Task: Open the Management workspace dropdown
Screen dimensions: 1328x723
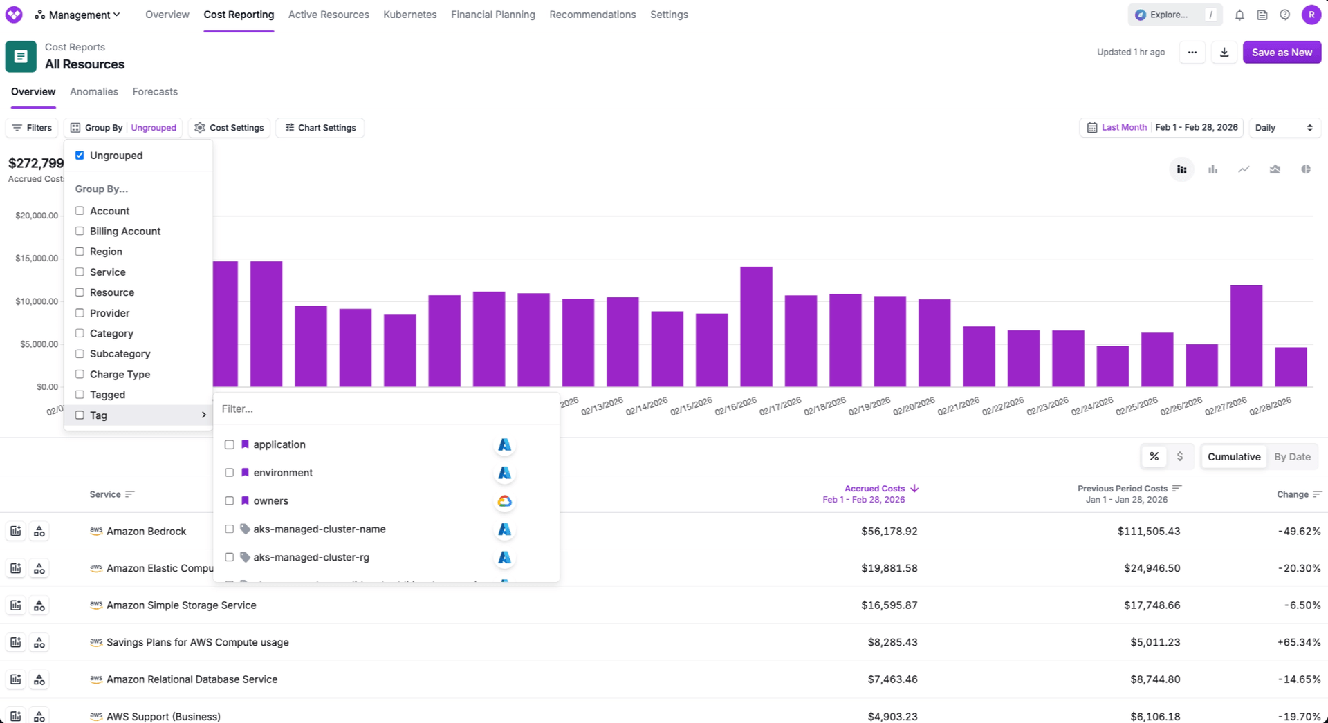Action: click(77, 15)
